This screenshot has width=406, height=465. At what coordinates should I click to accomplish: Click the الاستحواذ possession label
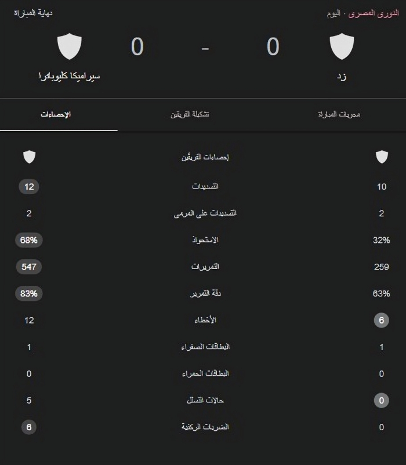click(205, 239)
